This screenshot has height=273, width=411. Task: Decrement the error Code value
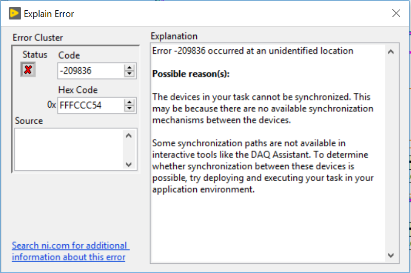pos(129,74)
